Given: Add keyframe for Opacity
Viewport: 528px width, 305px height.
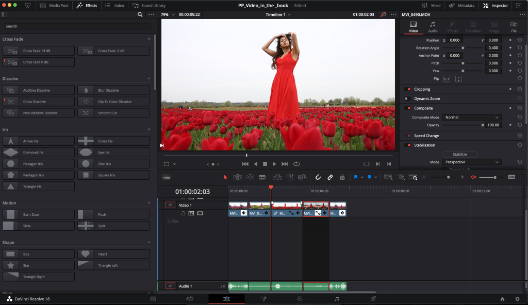Looking at the screenshot, I should tap(510, 125).
